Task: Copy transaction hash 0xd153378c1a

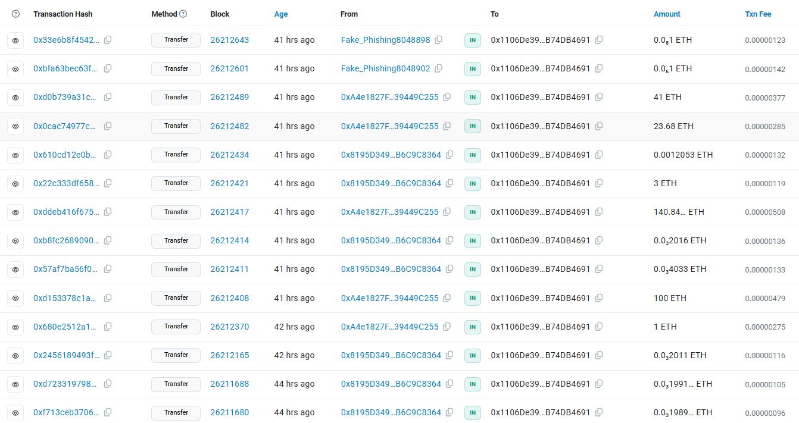Action: point(108,298)
